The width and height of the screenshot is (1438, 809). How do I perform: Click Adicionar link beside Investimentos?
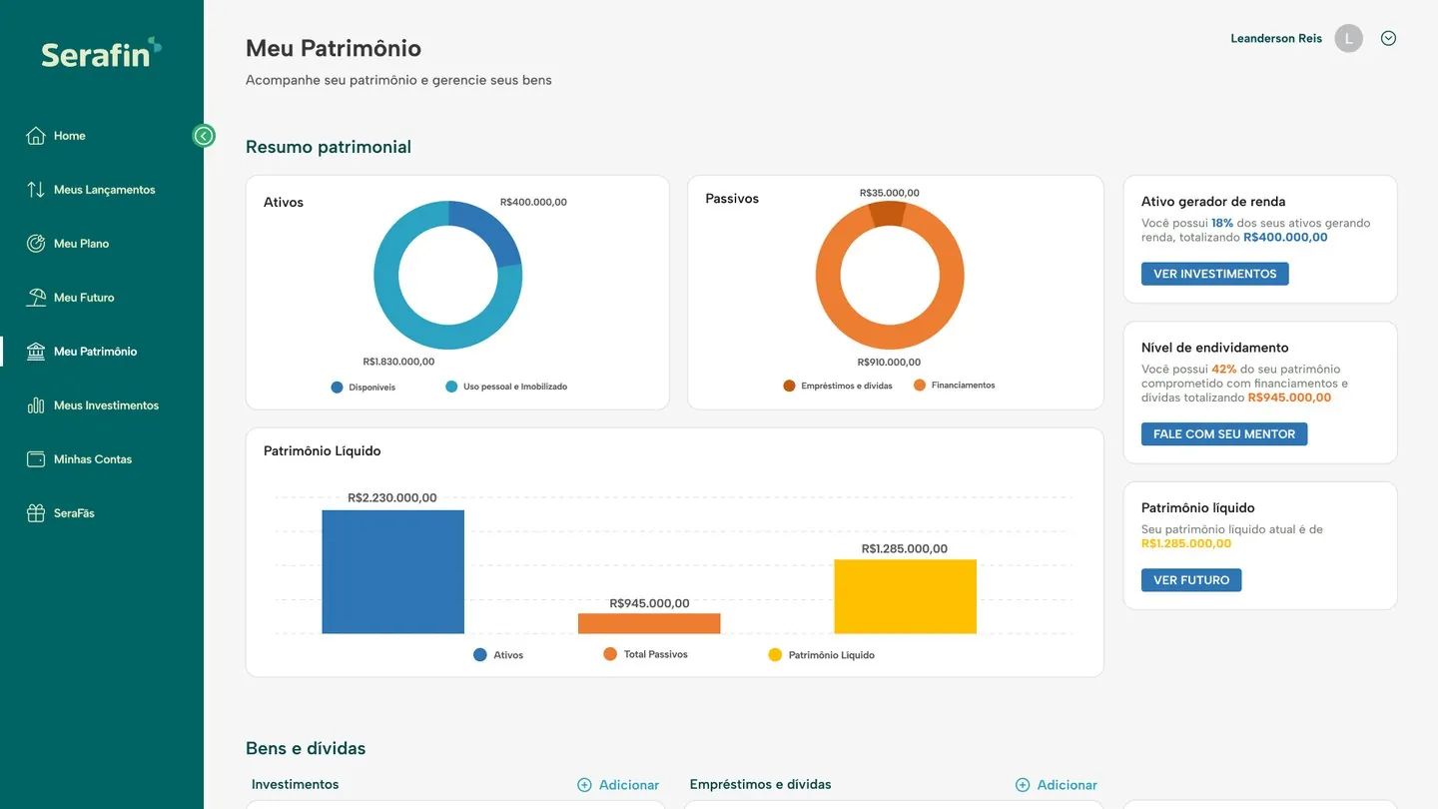[x=629, y=785]
